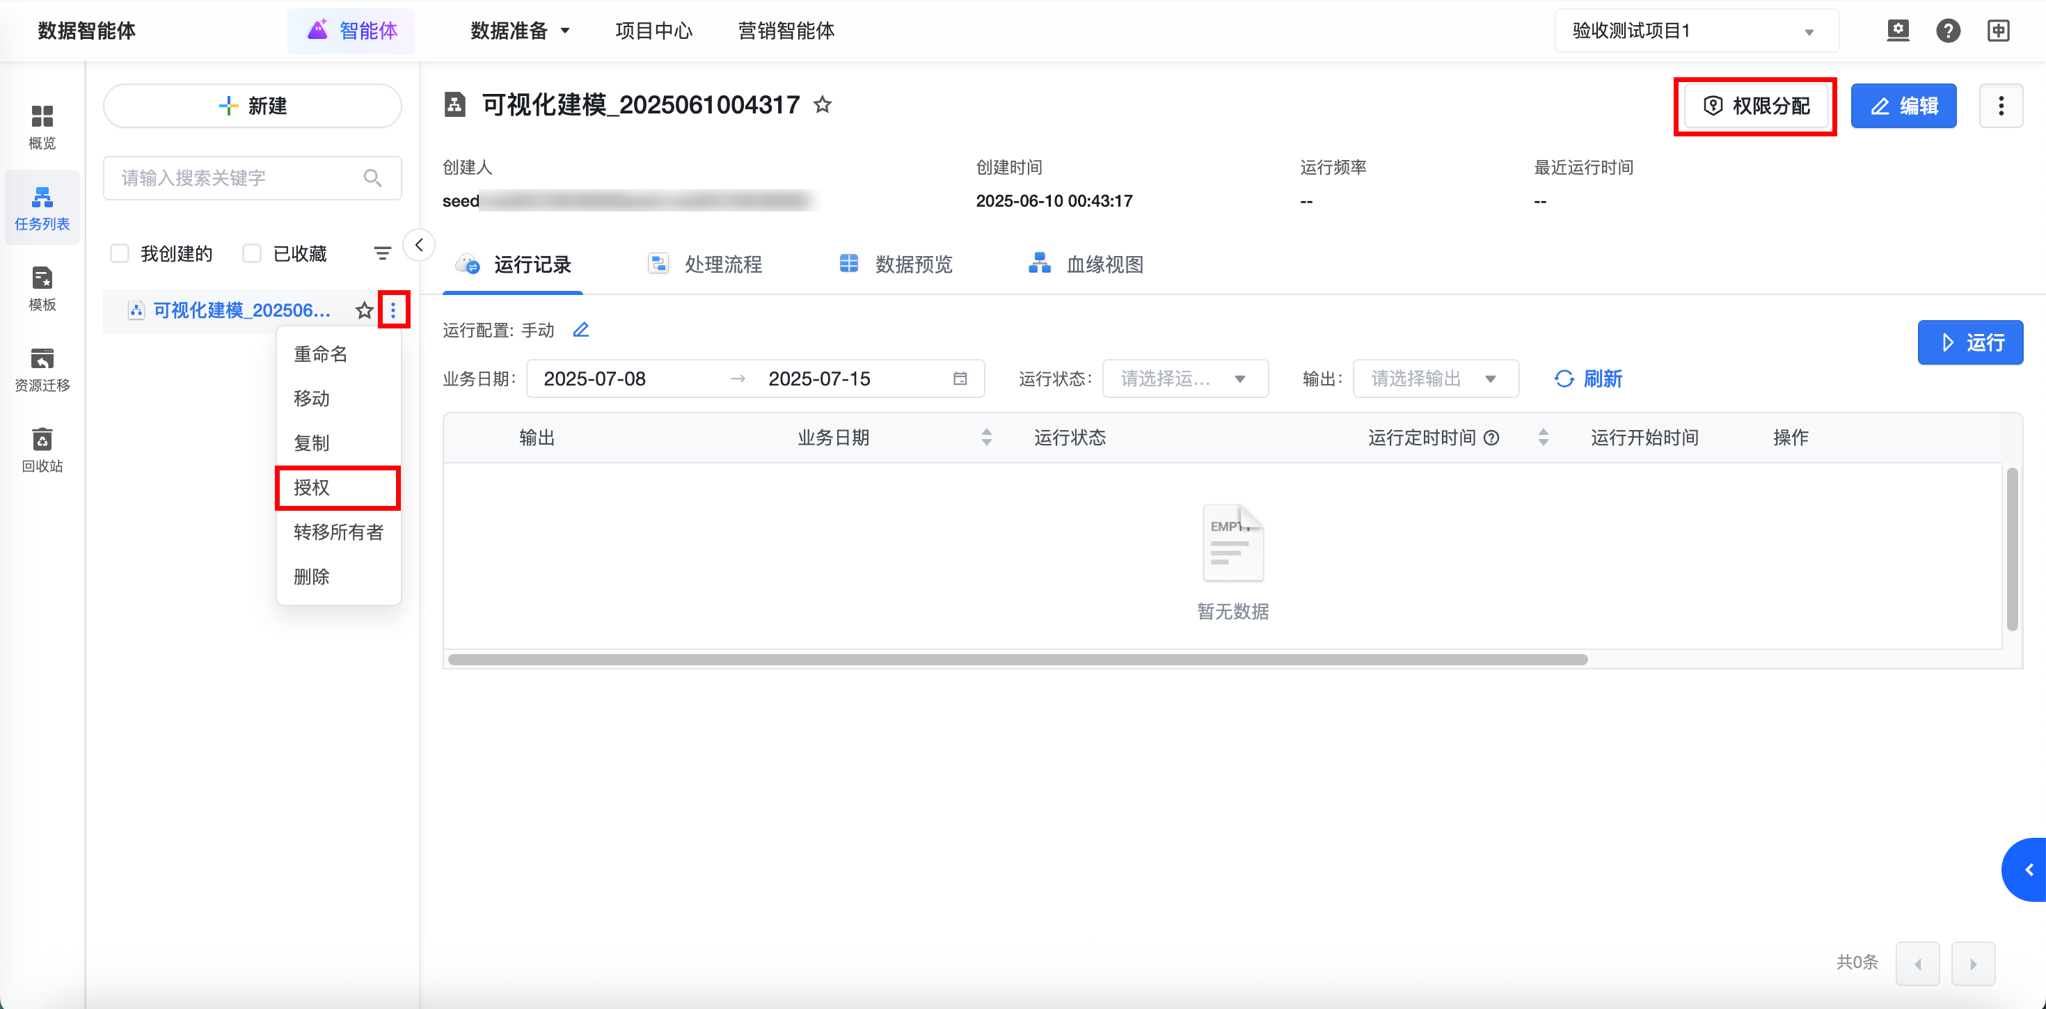Image resolution: width=2046 pixels, height=1009 pixels.
Task: Check the 我创建的 checkbox
Action: click(x=120, y=253)
